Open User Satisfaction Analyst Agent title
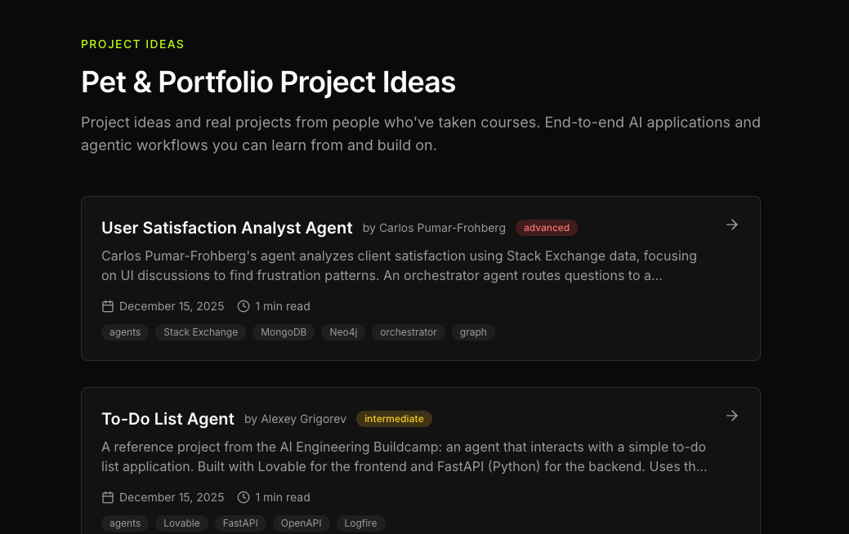849x534 pixels. coord(227,228)
